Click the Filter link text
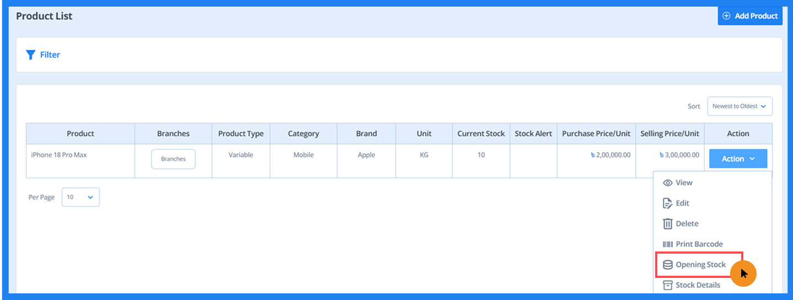Screen dimensions: 793x300 [50, 55]
